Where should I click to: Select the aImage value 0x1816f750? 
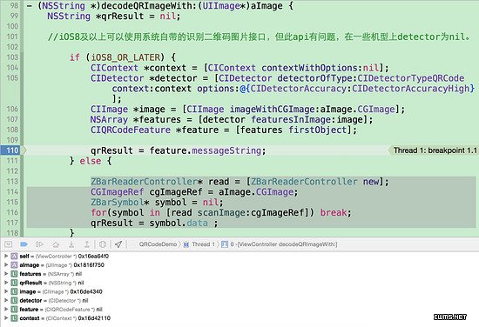pyautogui.click(x=89, y=264)
